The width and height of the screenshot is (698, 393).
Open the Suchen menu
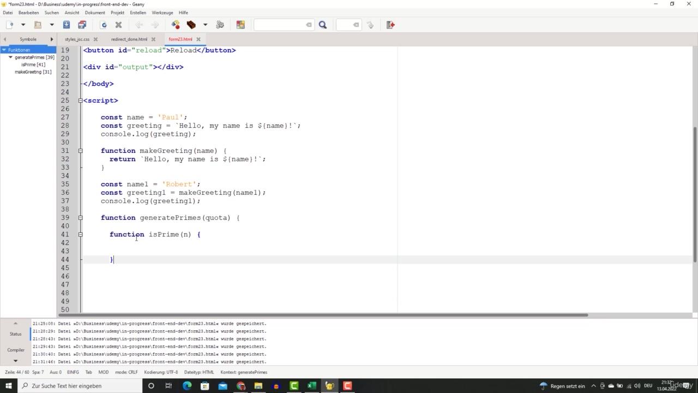click(x=52, y=13)
